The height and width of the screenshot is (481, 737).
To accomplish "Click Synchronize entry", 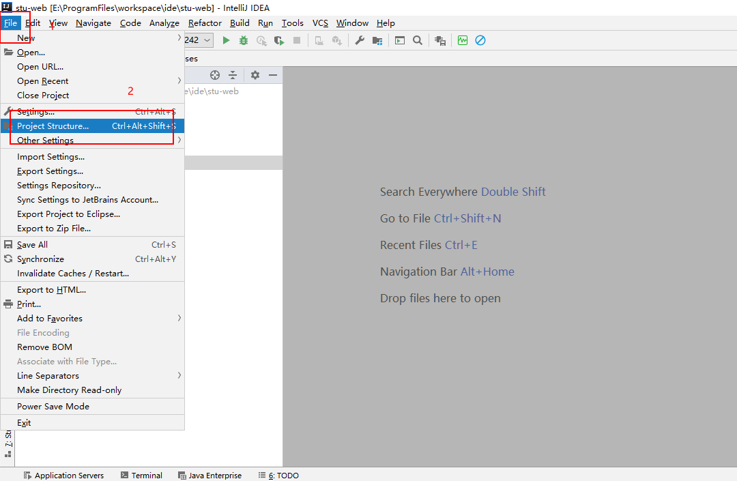I will point(92,259).
